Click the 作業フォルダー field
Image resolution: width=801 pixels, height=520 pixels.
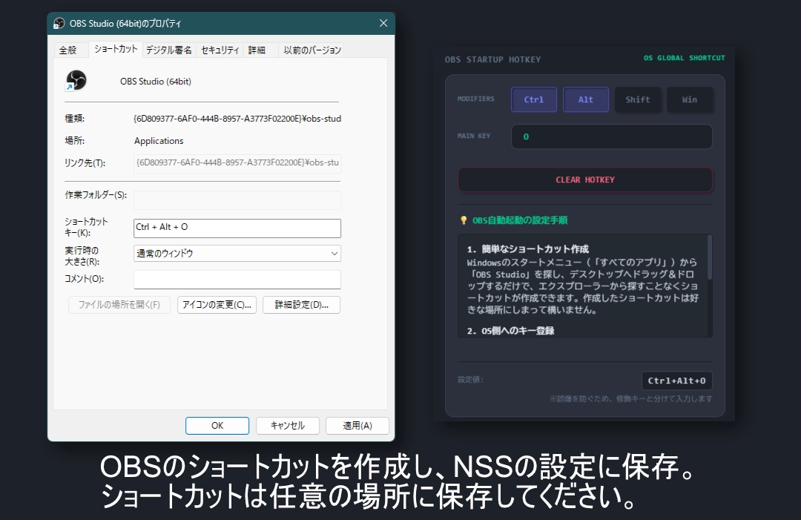tap(237, 200)
